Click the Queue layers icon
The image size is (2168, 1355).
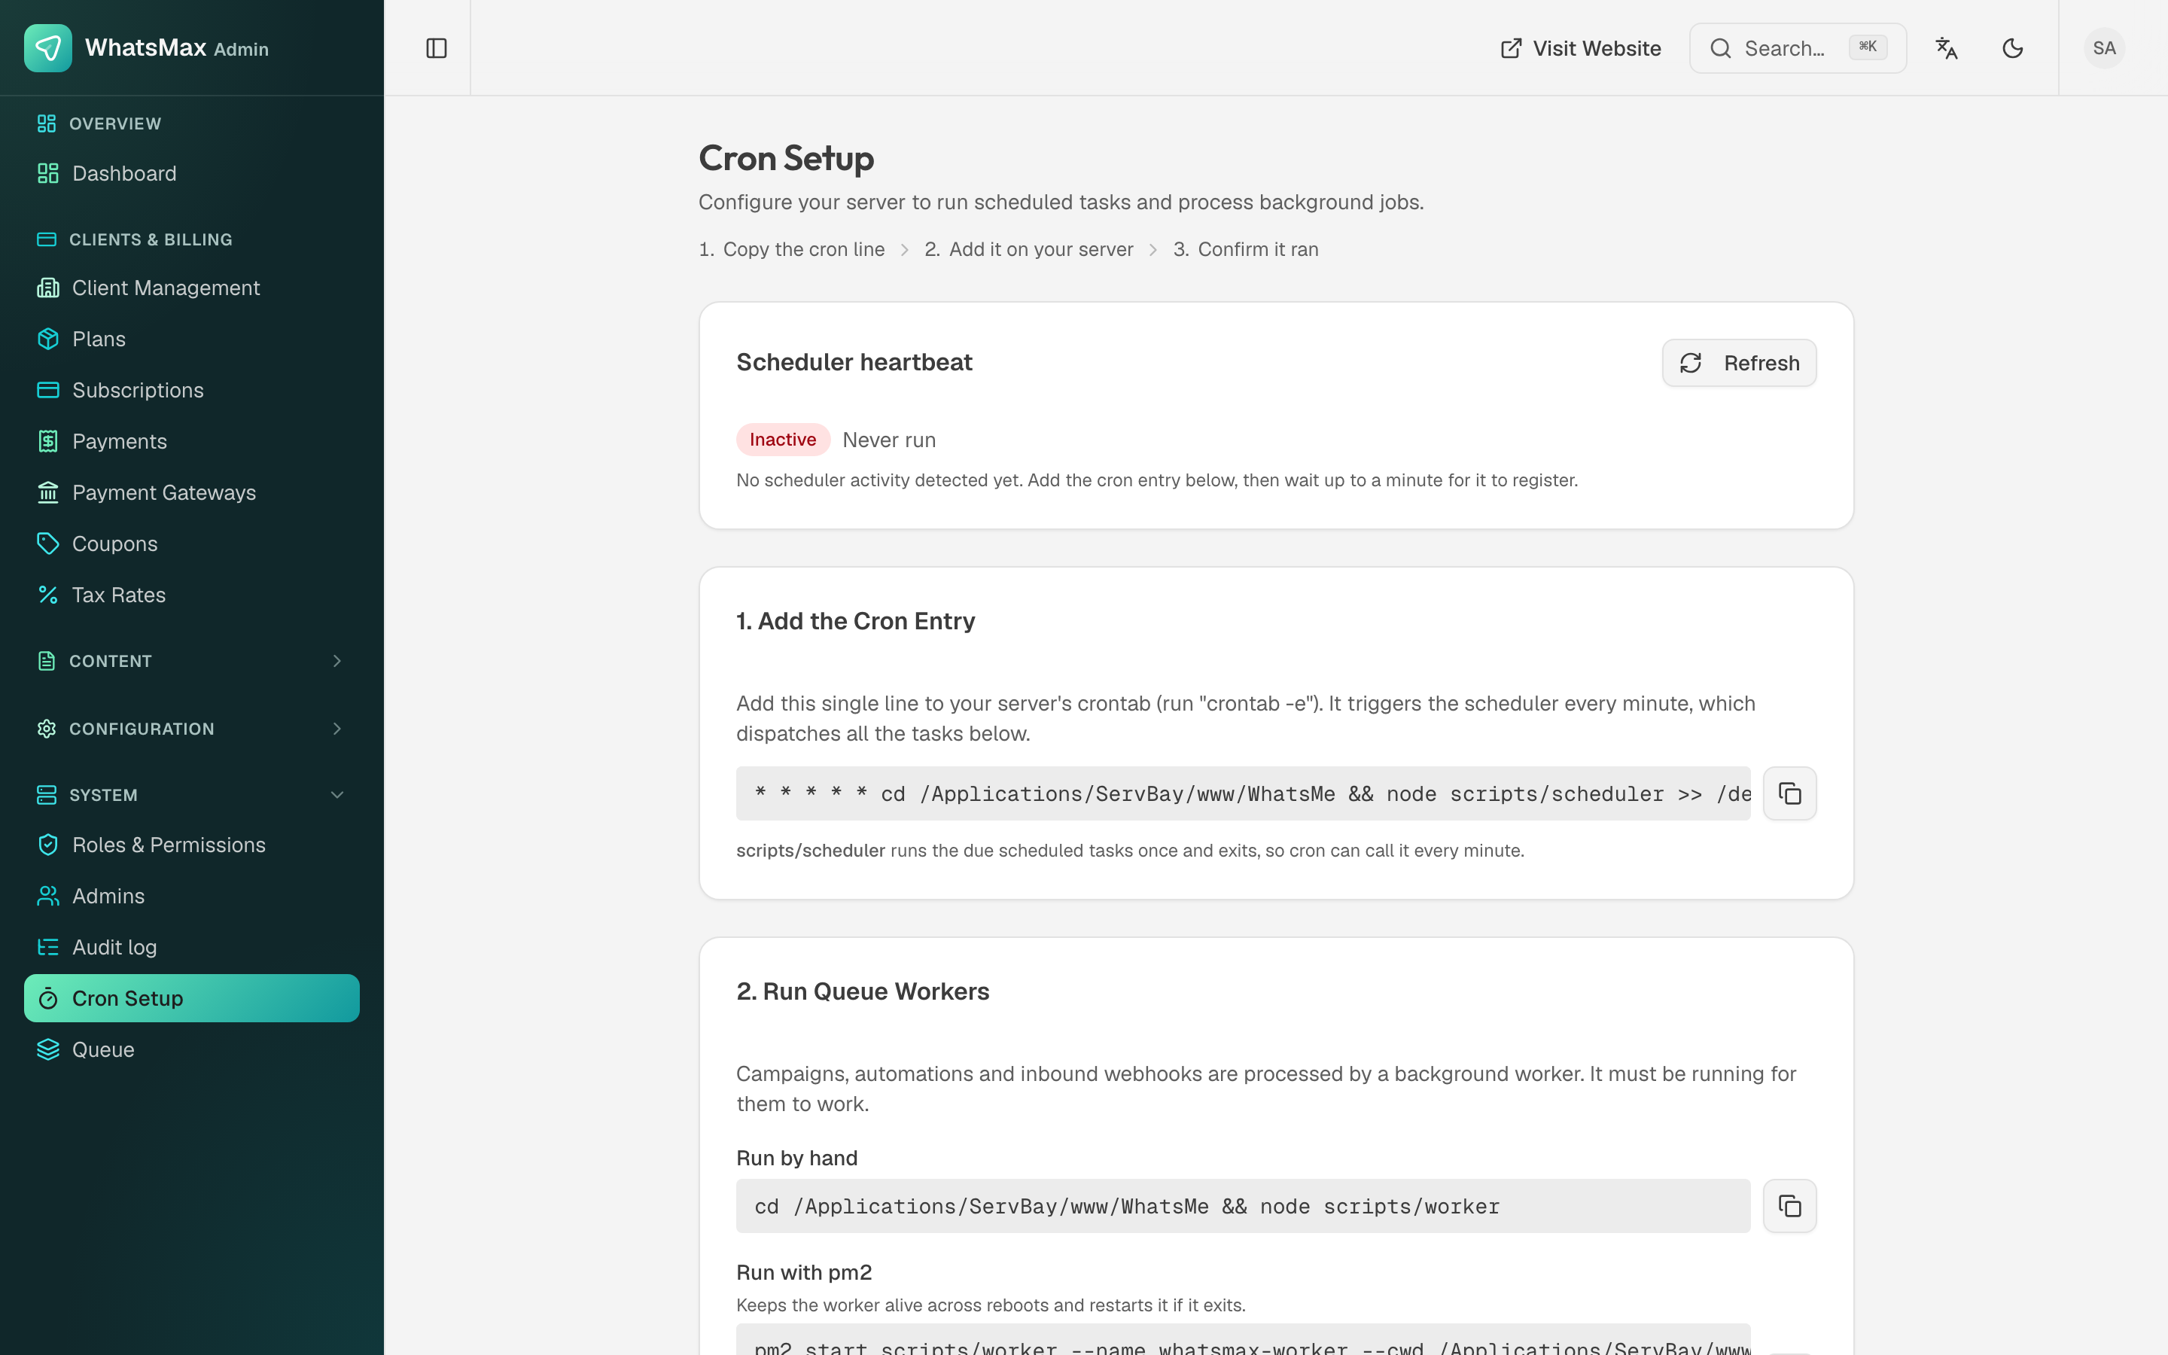coord(47,1049)
